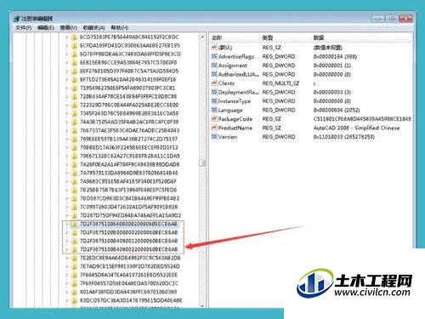Expand the key starting with 769E6EE59781
Screen dimensions: 425x319
tap(67, 139)
